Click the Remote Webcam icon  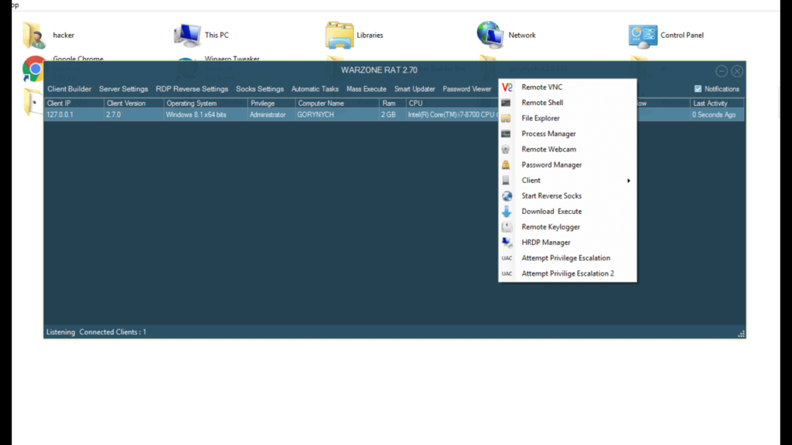point(506,149)
